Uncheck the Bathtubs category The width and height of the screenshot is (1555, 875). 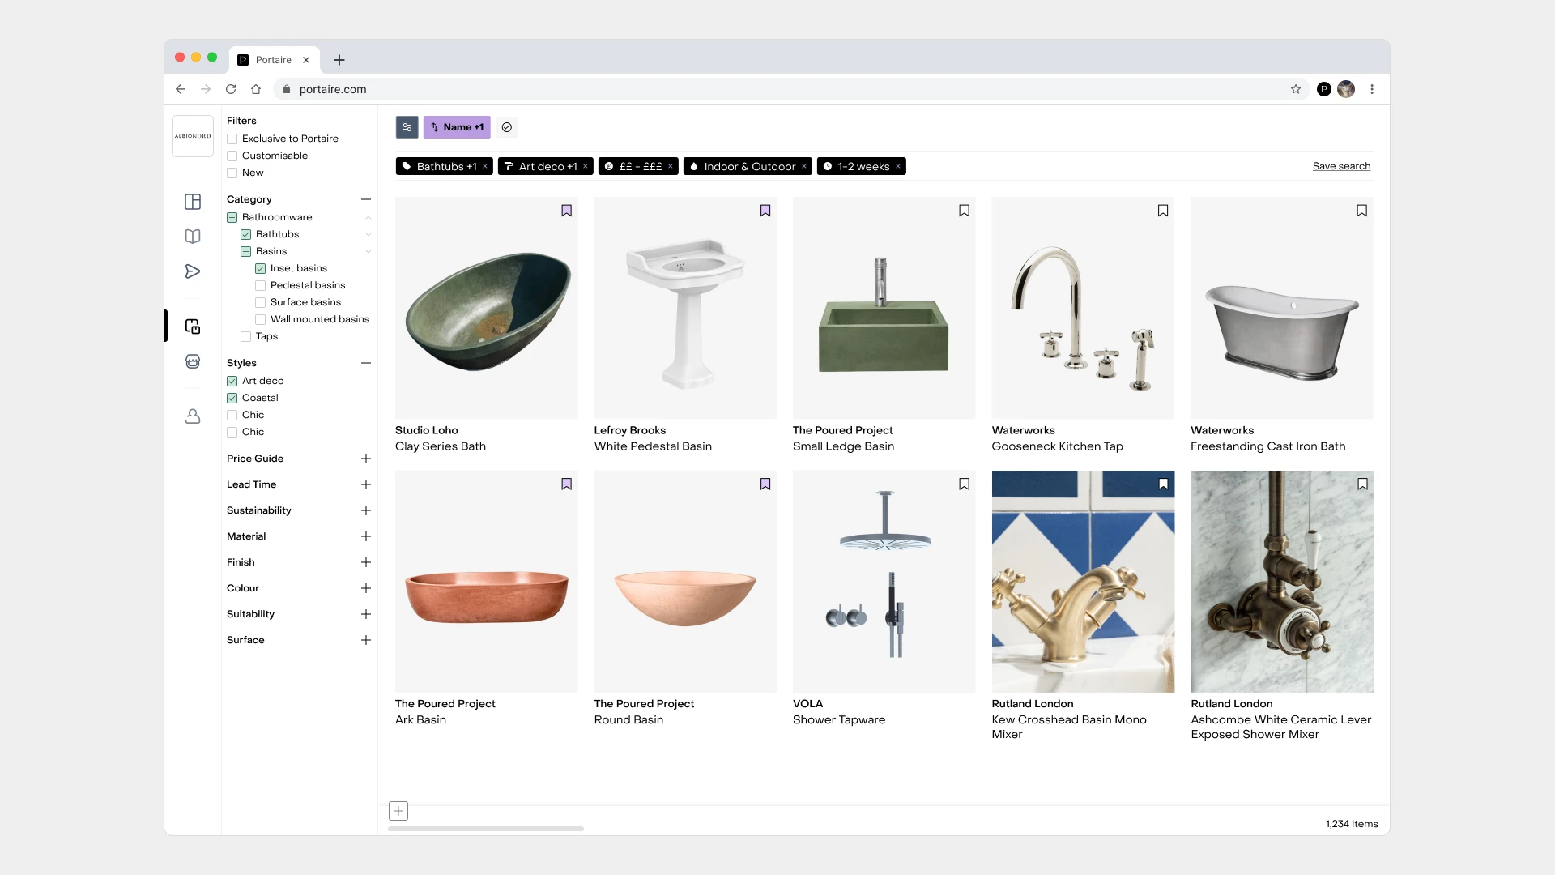(245, 234)
